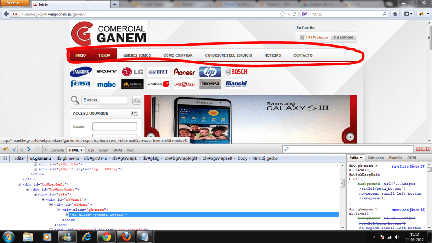Click the Firebug forward history arrow
432x243 pixels.
(29, 149)
